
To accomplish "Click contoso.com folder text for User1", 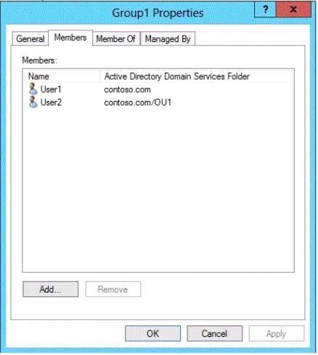I will point(128,89).
